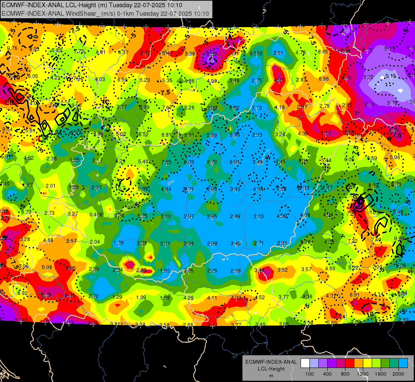Click the orange swatch in the legend

click(x=359, y=363)
